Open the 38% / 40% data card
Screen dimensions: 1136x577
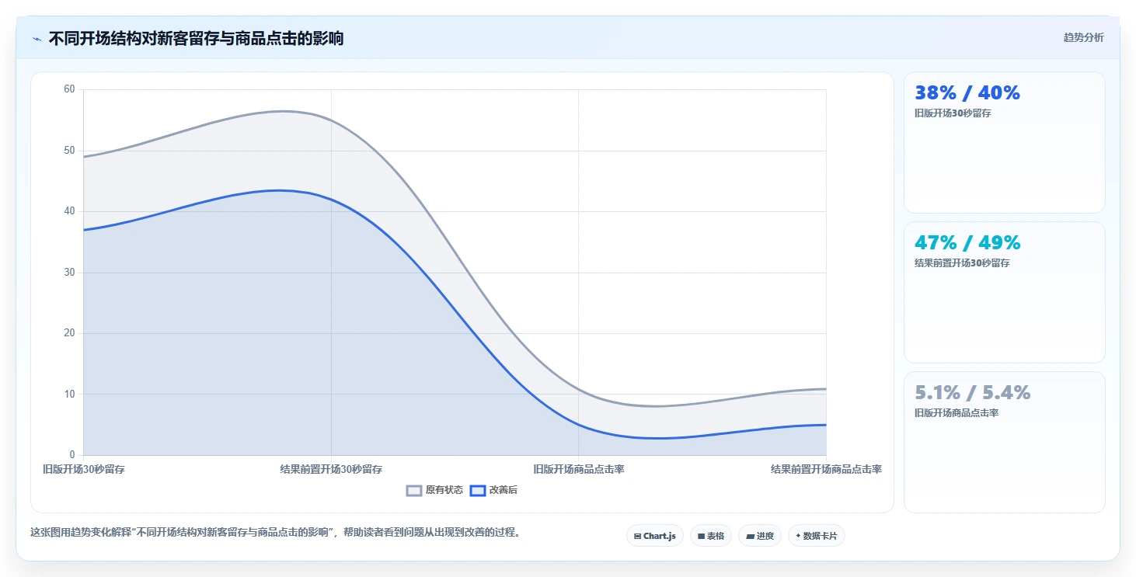click(x=1004, y=142)
